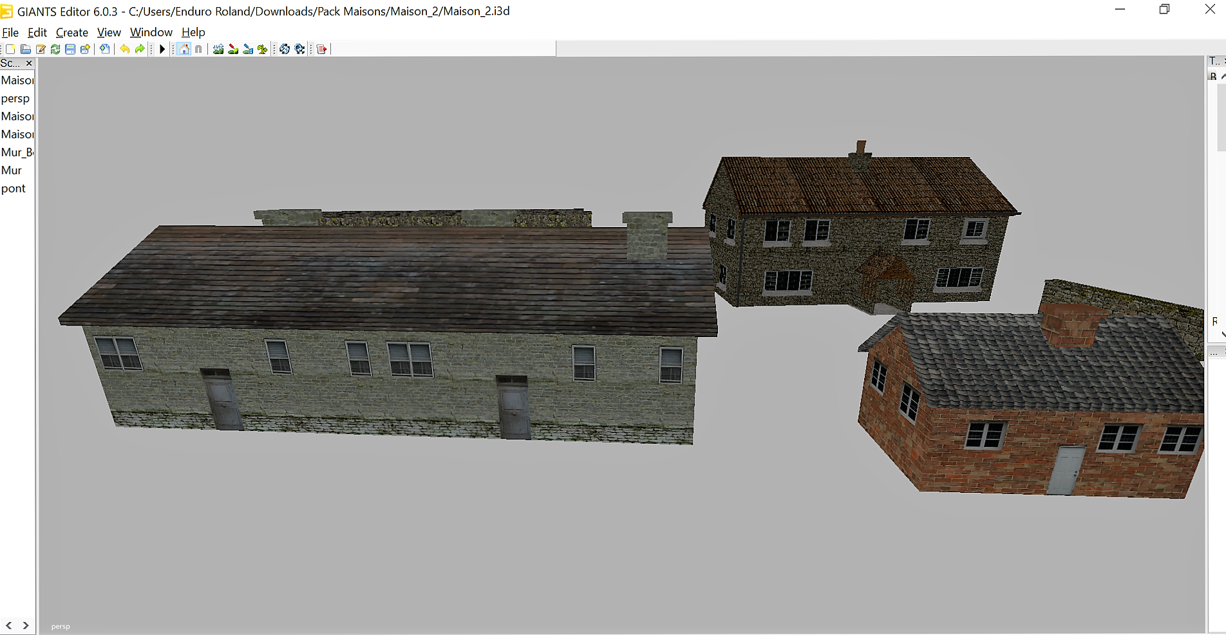Click the persp viewport label
1226x635 pixels.
point(61,627)
